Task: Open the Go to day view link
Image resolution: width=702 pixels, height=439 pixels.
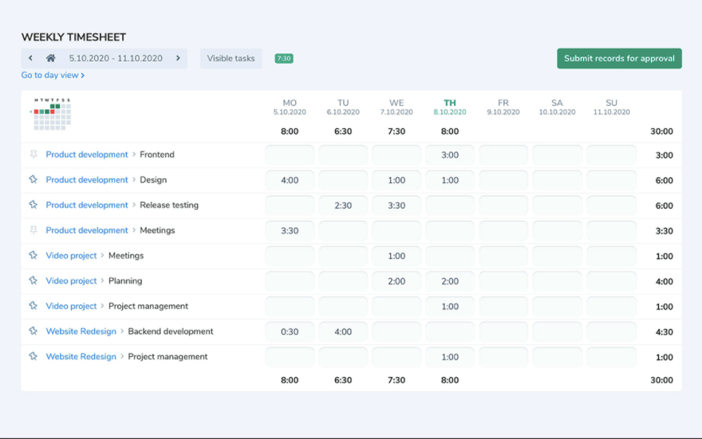Action: pyautogui.click(x=53, y=76)
